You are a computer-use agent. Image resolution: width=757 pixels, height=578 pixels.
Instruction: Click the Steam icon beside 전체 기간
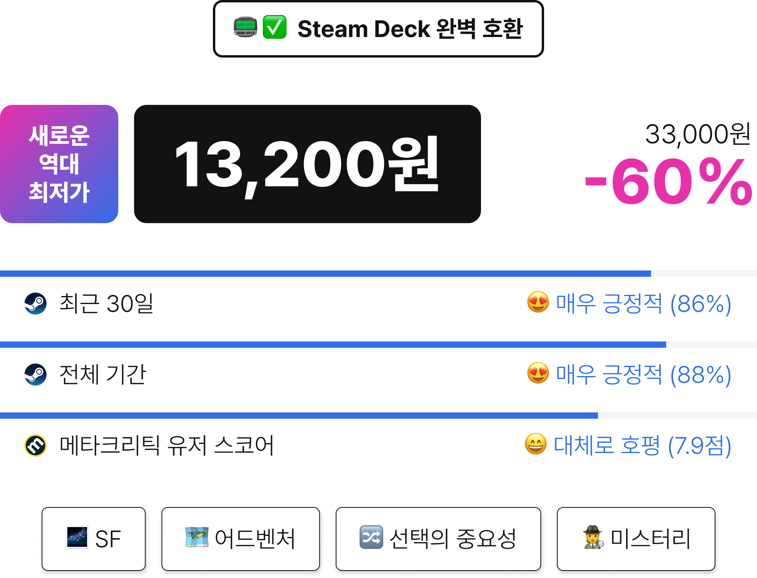35,375
